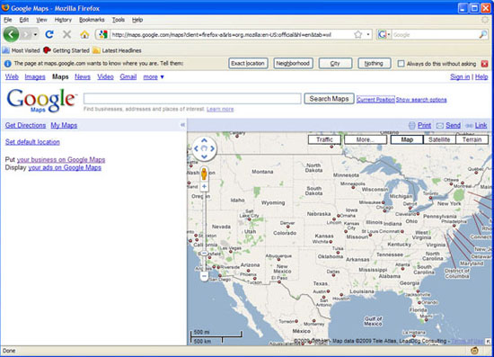Open the Most Visited bookmarks folder
The image size is (494, 357).
click(x=22, y=50)
